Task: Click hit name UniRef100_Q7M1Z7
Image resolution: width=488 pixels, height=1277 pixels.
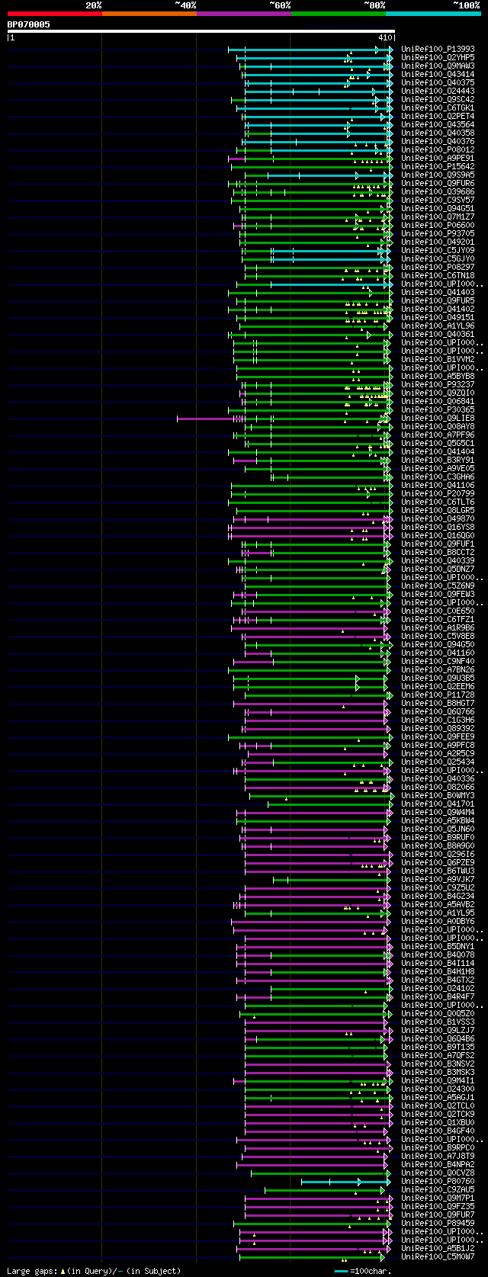Action: click(438, 217)
